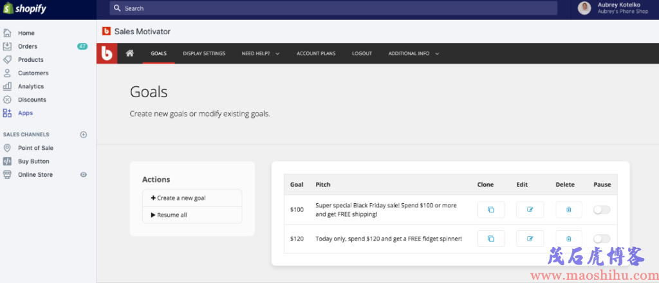Open Online Store channel

tap(35, 175)
